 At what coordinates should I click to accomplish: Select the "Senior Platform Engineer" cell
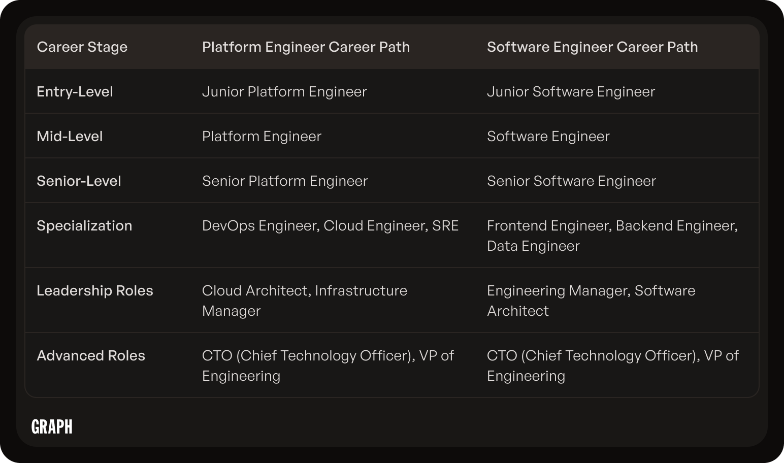pos(285,181)
